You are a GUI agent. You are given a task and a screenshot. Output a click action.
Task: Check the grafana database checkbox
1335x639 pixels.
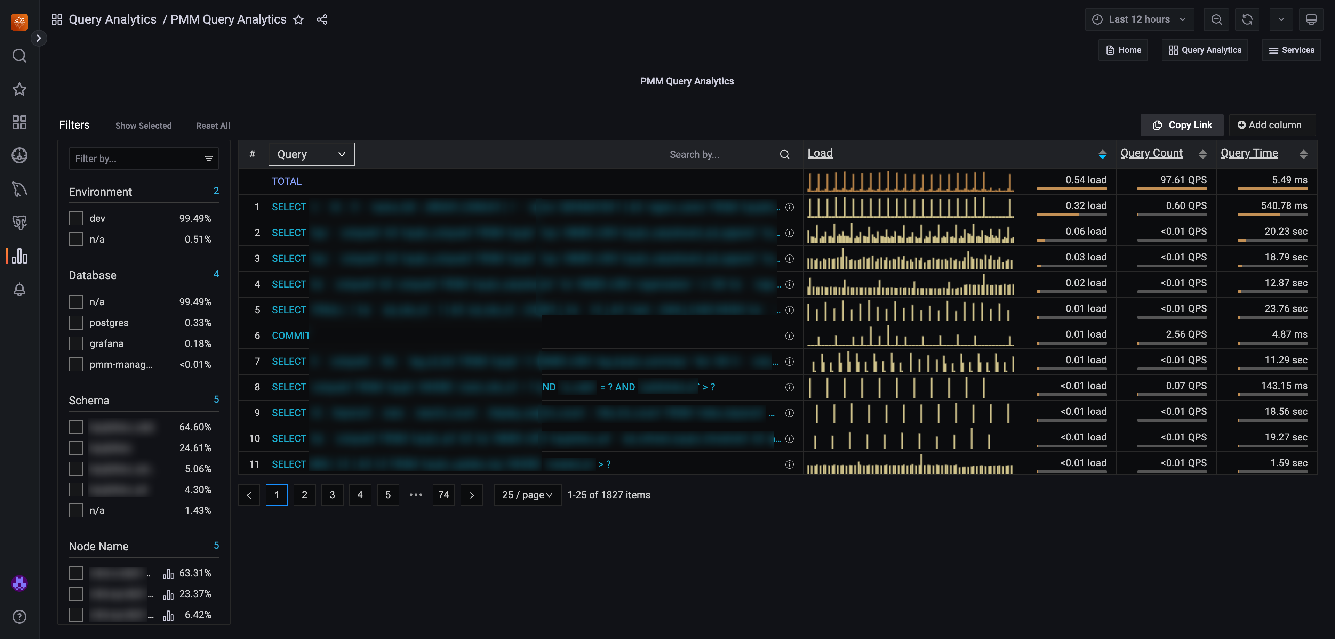pos(76,343)
